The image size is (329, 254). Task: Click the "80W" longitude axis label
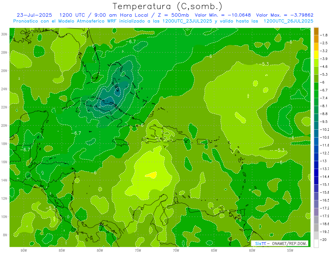coord(100,250)
